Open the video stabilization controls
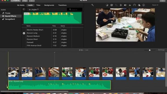167x94 pixels. coord(121,5)
